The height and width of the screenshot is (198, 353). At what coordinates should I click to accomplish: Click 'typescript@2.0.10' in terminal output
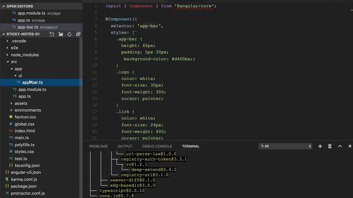[122, 191]
